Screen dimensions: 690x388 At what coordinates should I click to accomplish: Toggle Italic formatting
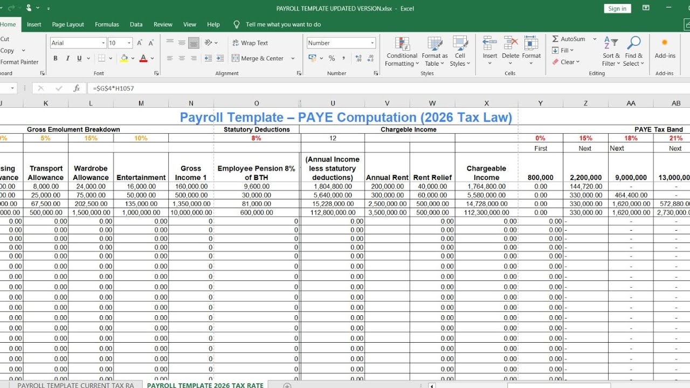(x=67, y=58)
